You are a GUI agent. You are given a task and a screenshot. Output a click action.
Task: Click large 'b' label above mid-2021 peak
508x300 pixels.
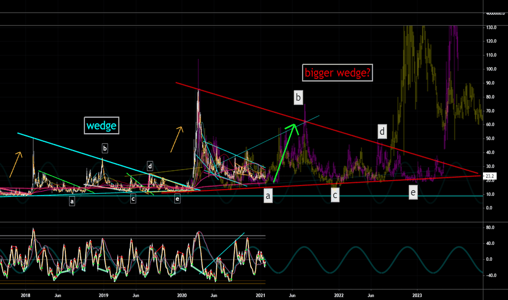(x=298, y=97)
